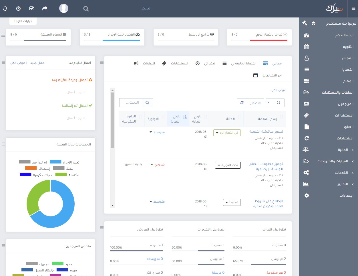The height and width of the screenshot is (276, 358).
Task: Open the 'في انتظار الرد' status dropdown
Action: [x=227, y=133]
